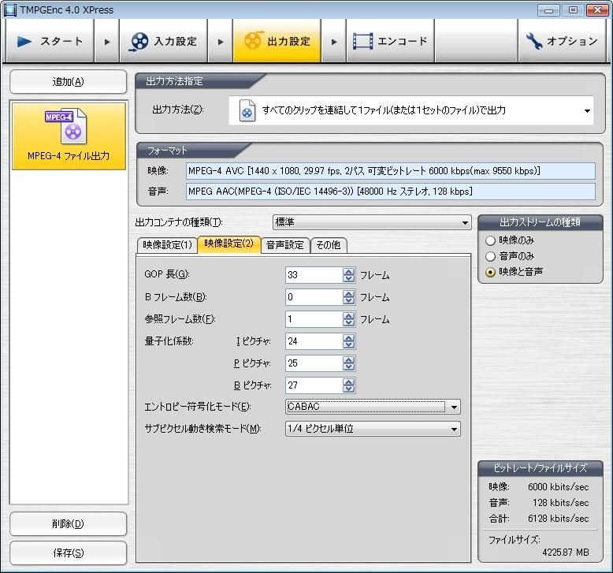
Task: Minimize the TMPGEnc window
Action: (548, 10)
